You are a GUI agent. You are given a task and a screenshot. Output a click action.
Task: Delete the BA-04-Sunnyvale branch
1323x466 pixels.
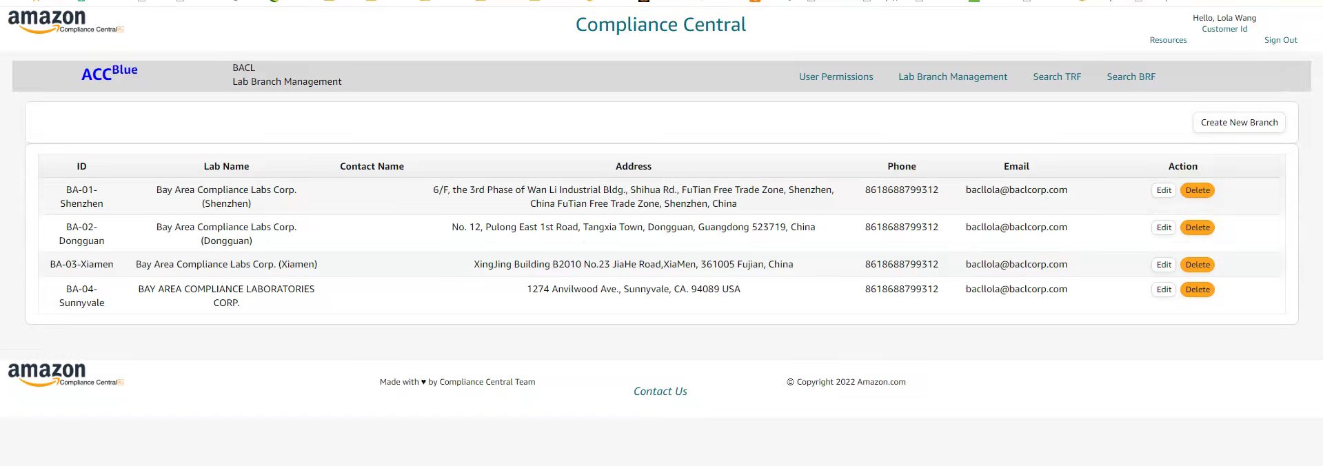[x=1198, y=290]
